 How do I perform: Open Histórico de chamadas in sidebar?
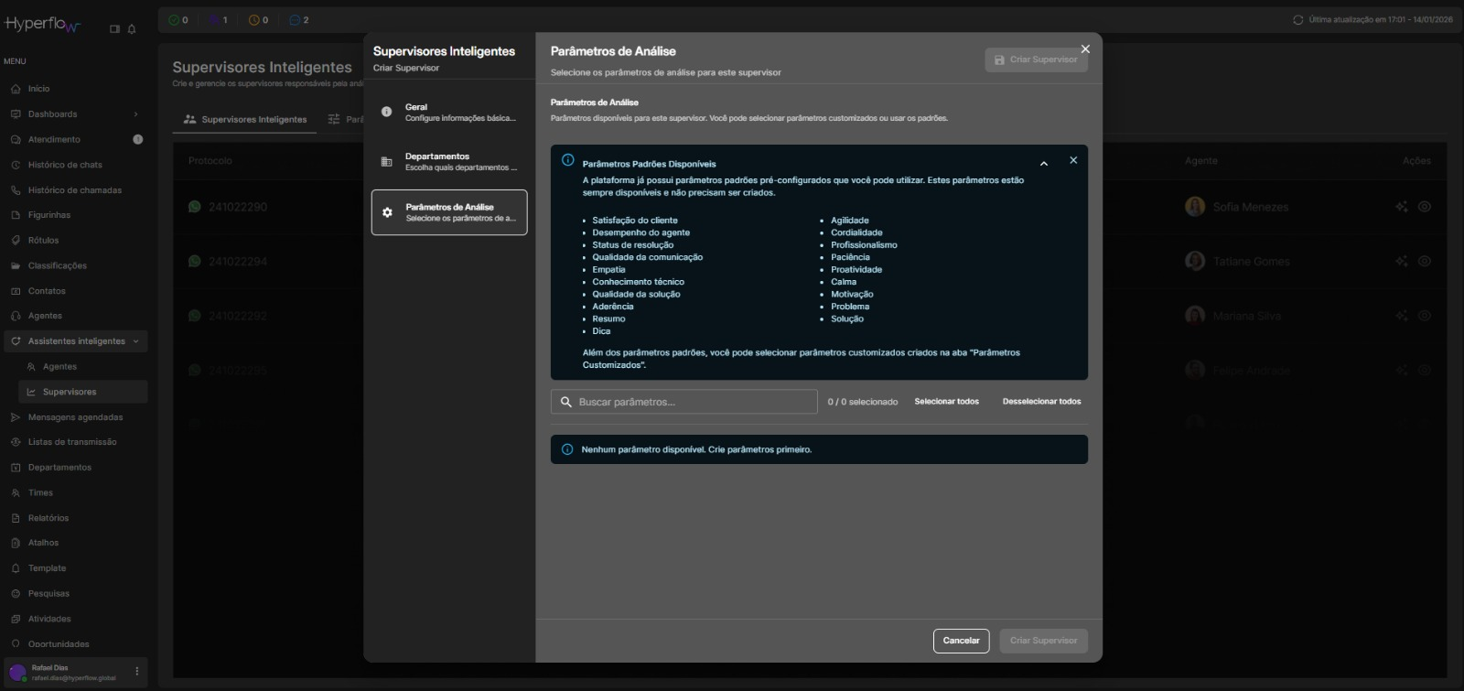74,190
